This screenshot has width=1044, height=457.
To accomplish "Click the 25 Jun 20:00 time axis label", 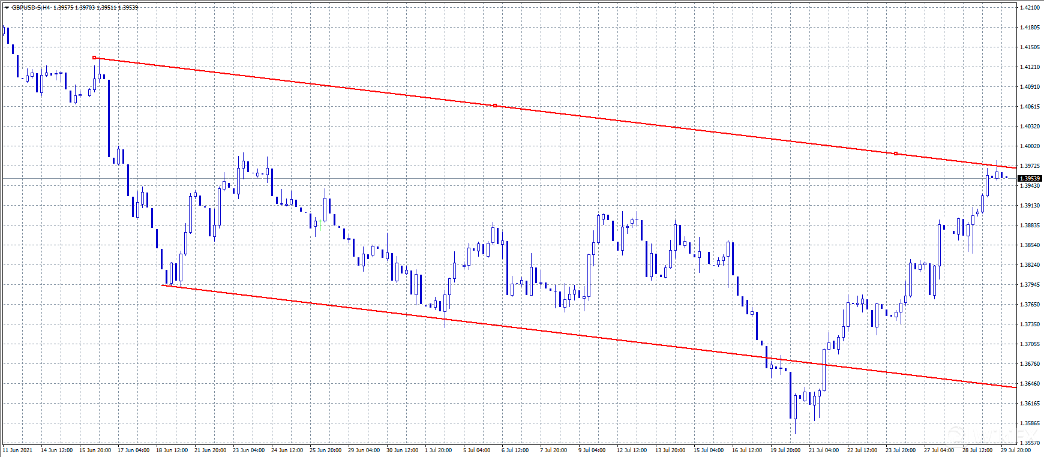I will pyautogui.click(x=325, y=450).
